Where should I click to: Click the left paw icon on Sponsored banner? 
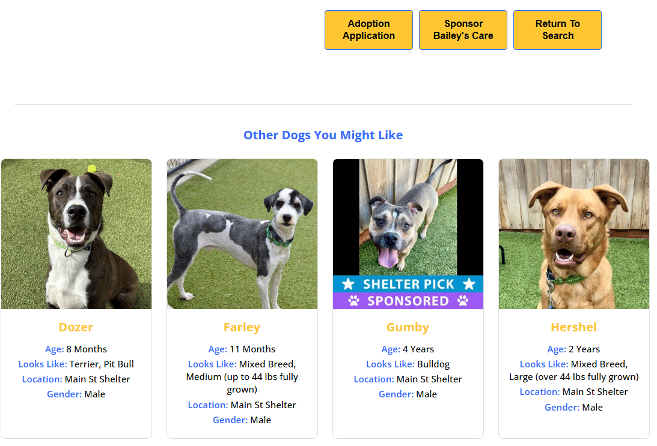point(353,301)
